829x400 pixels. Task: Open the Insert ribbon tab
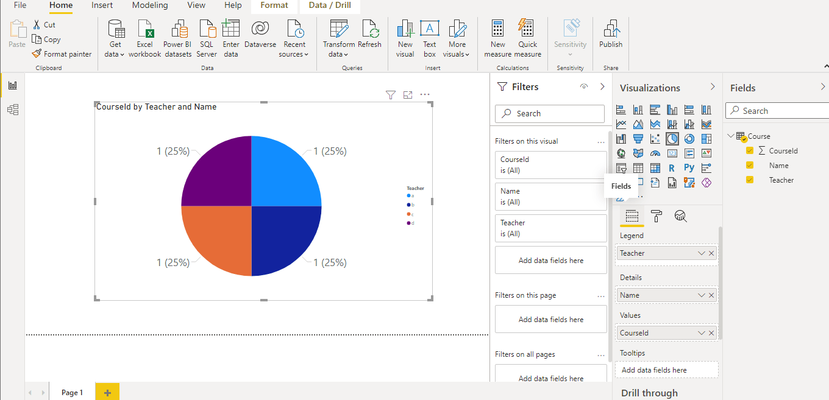click(x=102, y=5)
